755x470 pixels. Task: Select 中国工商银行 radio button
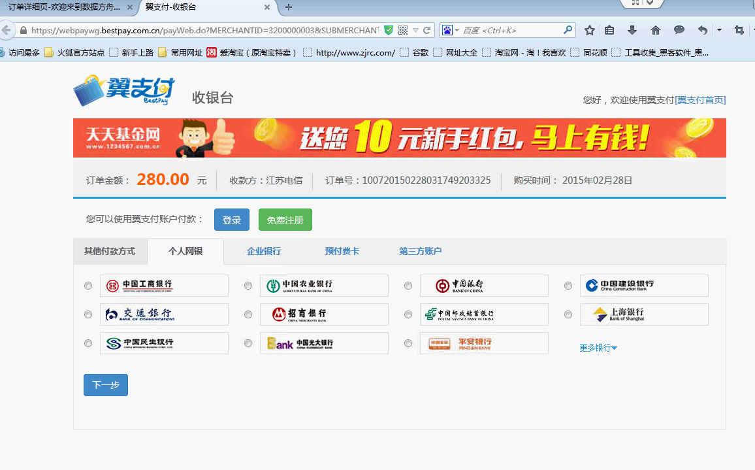pos(88,286)
